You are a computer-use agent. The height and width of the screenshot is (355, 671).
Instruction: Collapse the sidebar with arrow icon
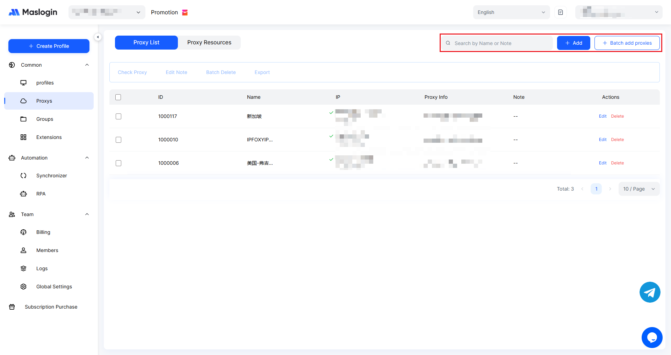(x=98, y=37)
